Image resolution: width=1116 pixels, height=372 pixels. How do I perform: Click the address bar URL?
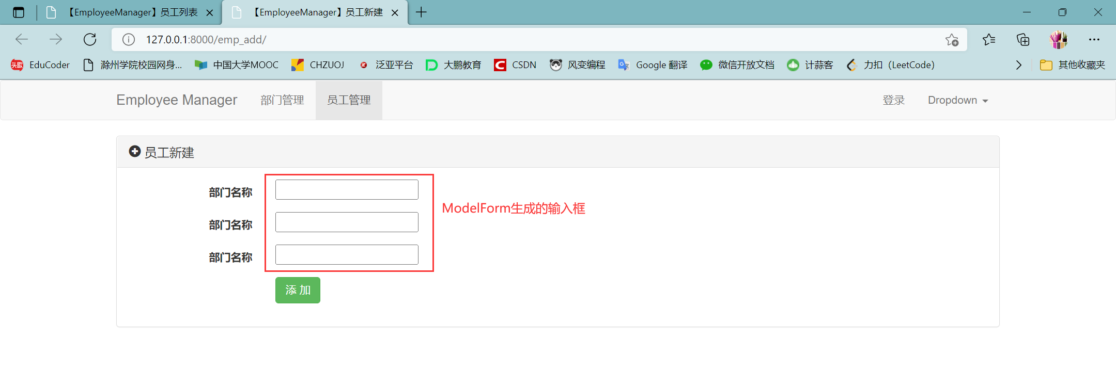pyautogui.click(x=206, y=40)
